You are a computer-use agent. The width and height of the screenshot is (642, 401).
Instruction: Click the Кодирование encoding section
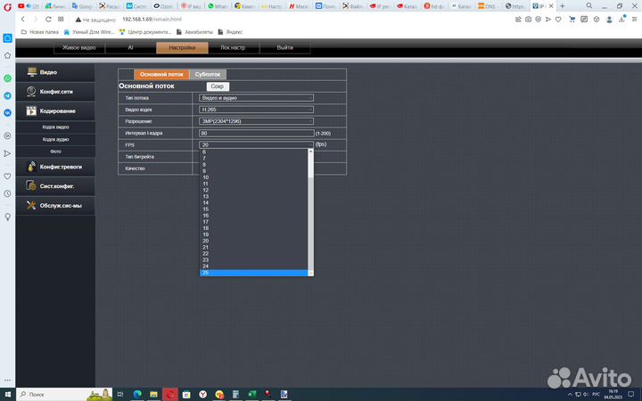(57, 111)
